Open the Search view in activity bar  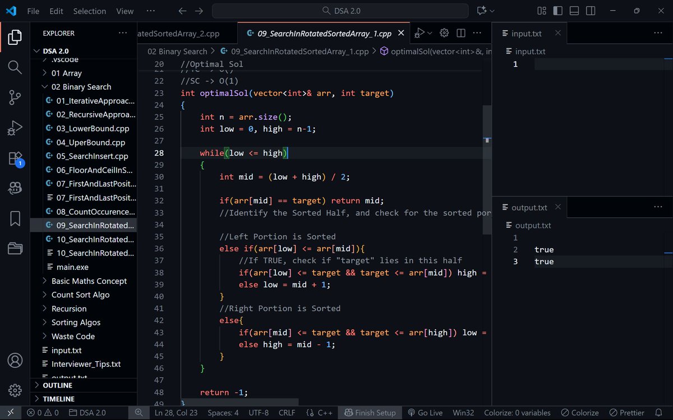tap(15, 67)
